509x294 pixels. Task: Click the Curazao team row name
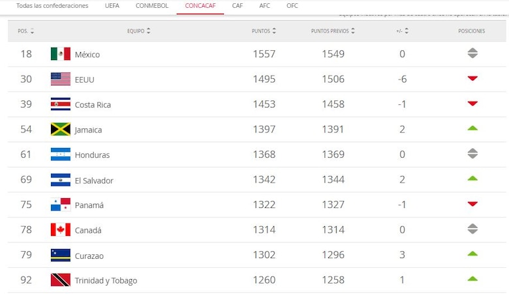(89, 256)
